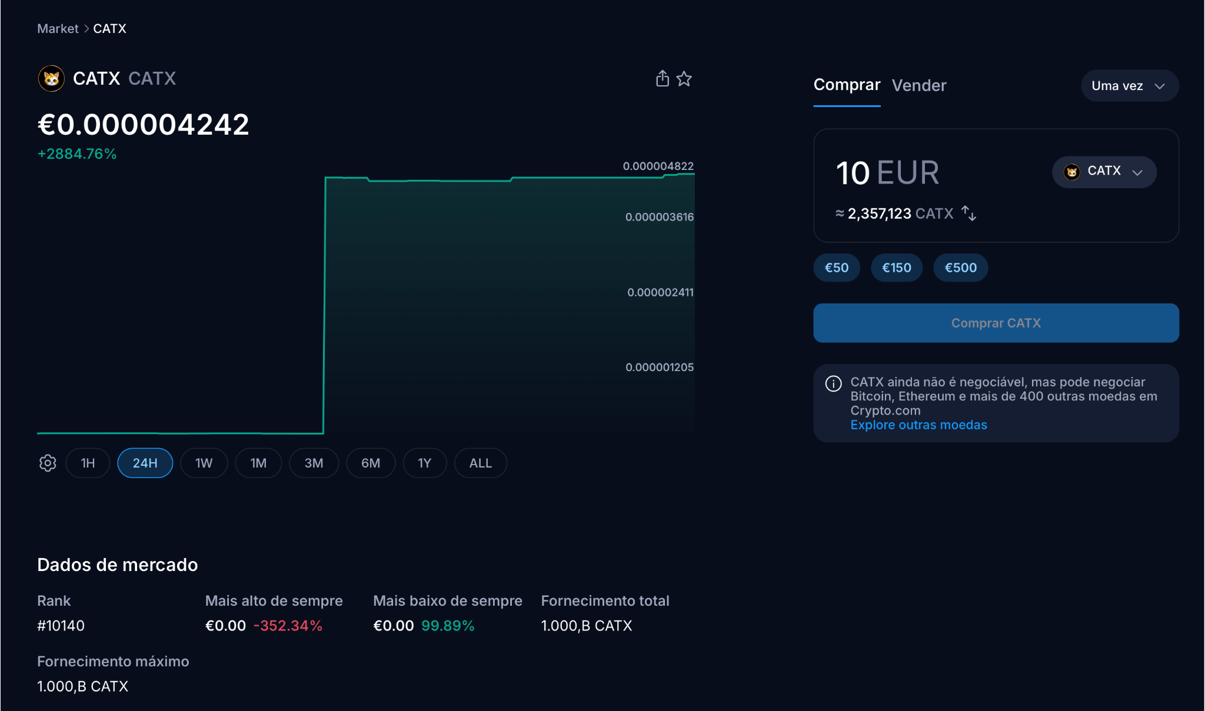Open Explore outras moedas link
The width and height of the screenshot is (1205, 711).
point(918,425)
